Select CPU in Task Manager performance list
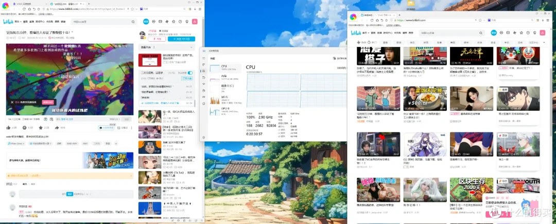The image size is (556, 224). pos(225,67)
